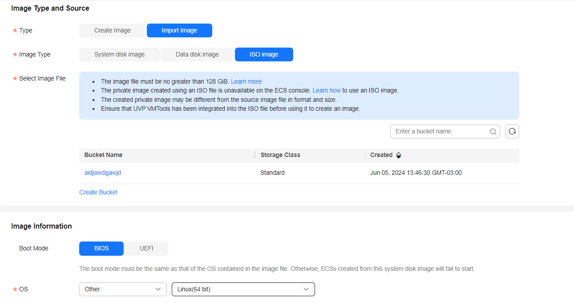The width and height of the screenshot is (574, 306).
Task: Click the Created column header
Action: pos(381,155)
